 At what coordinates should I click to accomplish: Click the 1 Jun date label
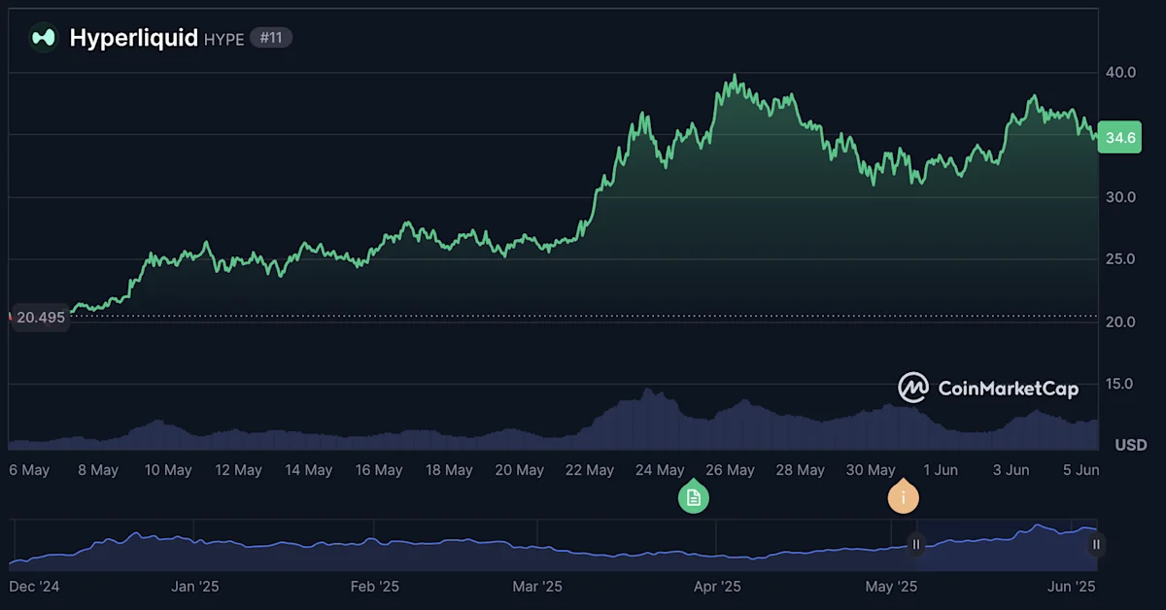tap(941, 470)
